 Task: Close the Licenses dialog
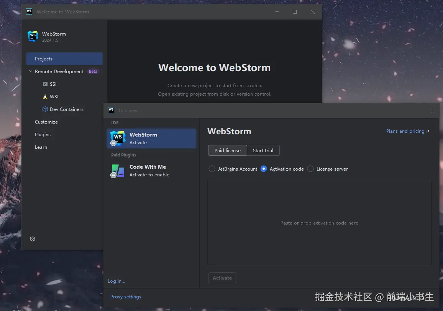tap(433, 111)
